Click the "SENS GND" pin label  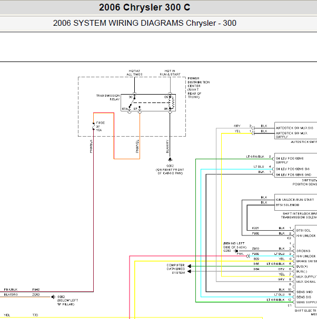(304, 292)
